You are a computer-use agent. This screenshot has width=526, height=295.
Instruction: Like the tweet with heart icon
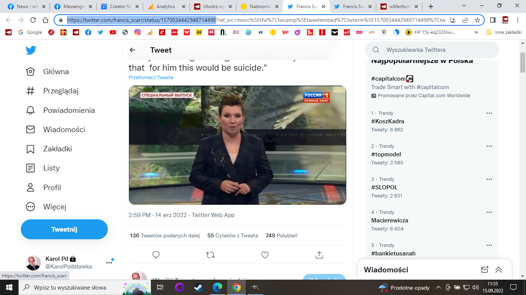[x=265, y=255]
